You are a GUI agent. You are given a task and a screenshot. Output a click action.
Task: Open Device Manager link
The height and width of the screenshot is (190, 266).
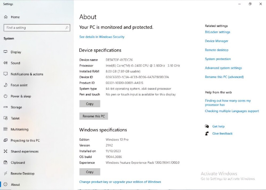click(217, 41)
